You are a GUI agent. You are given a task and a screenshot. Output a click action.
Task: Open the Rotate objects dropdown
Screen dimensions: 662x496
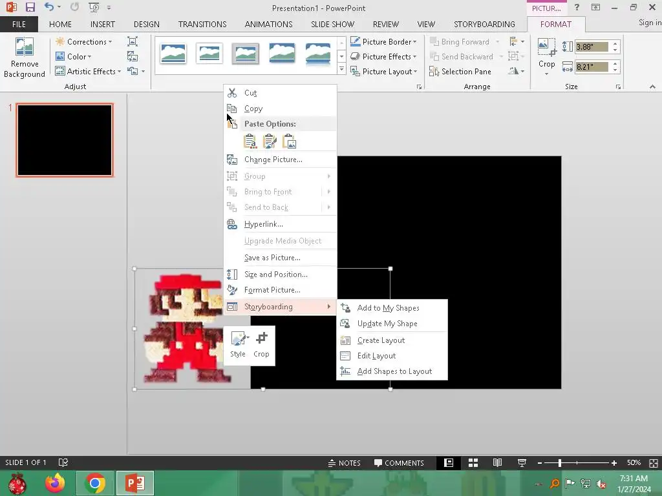[x=517, y=71]
